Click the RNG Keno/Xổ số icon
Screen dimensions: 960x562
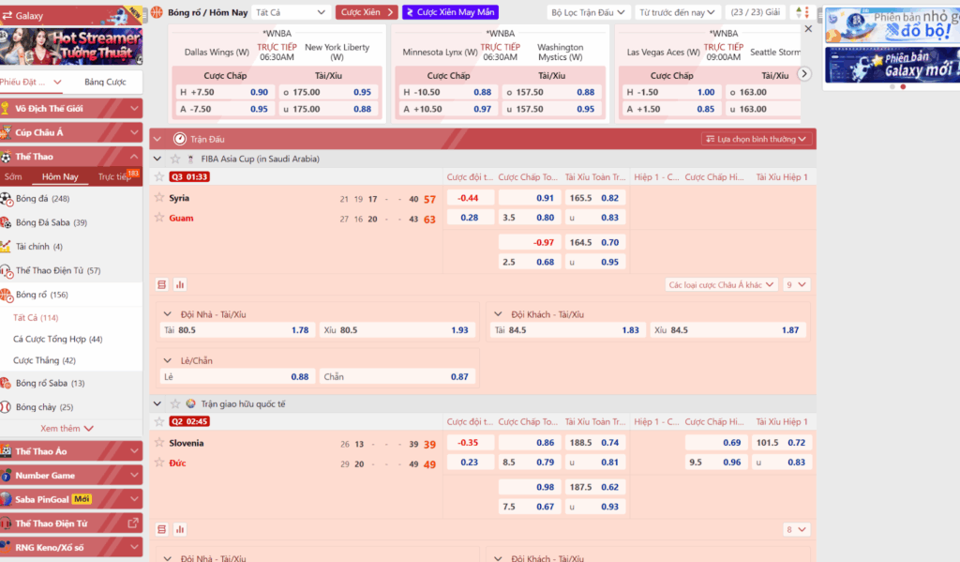click(x=6, y=547)
